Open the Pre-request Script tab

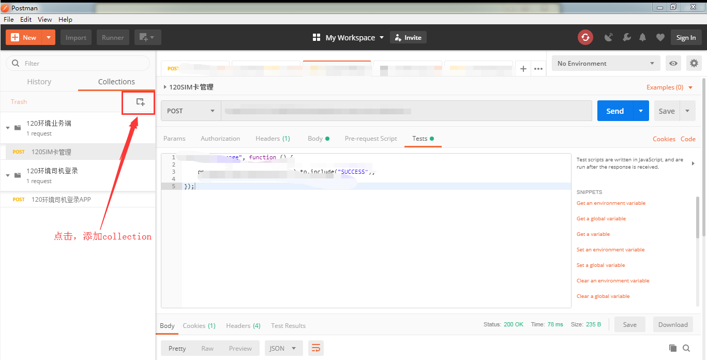(371, 139)
